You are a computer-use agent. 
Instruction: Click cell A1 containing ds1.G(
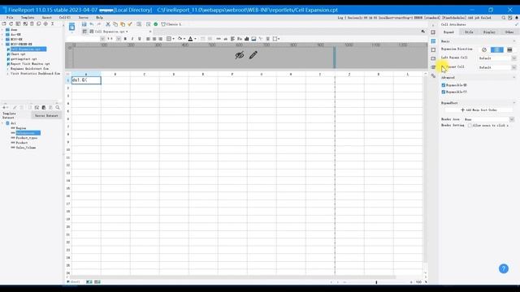click(86, 80)
